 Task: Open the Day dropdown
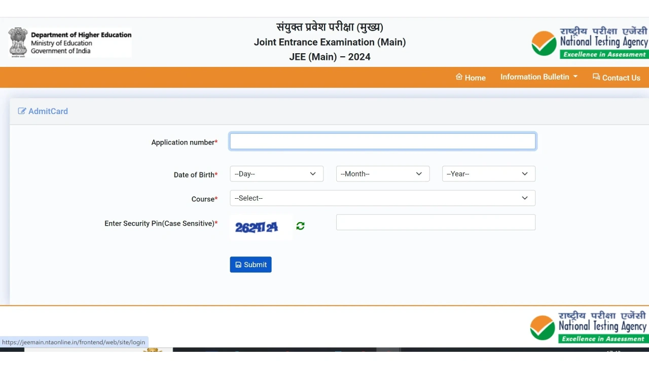(276, 173)
